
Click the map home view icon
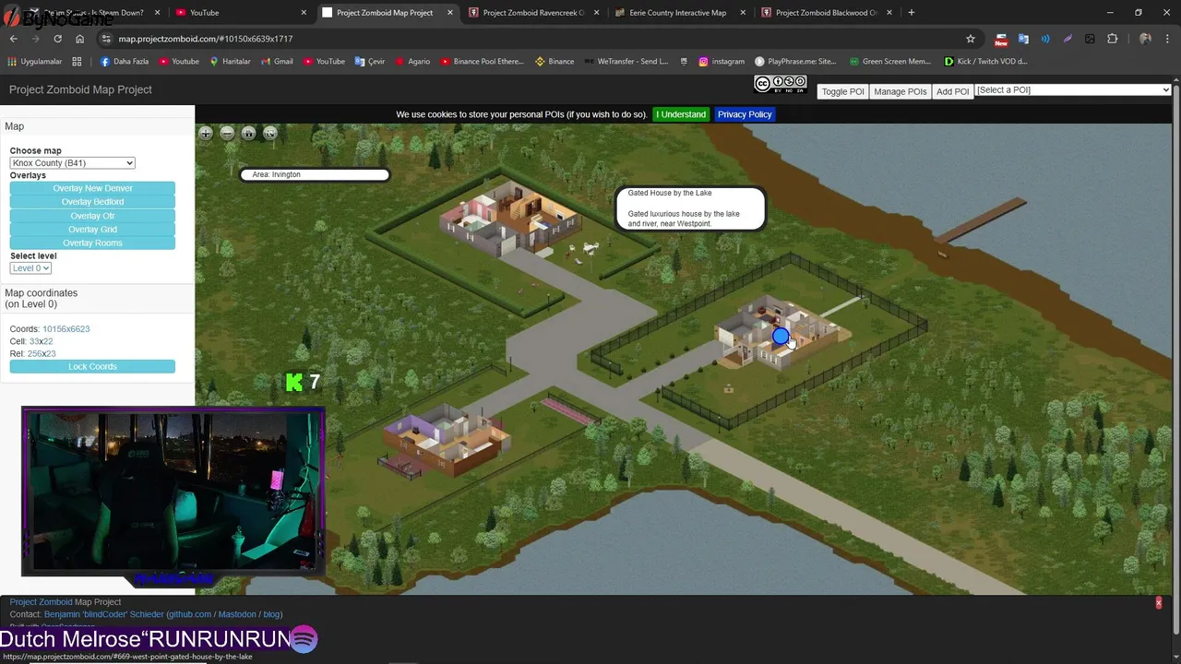[x=248, y=134]
